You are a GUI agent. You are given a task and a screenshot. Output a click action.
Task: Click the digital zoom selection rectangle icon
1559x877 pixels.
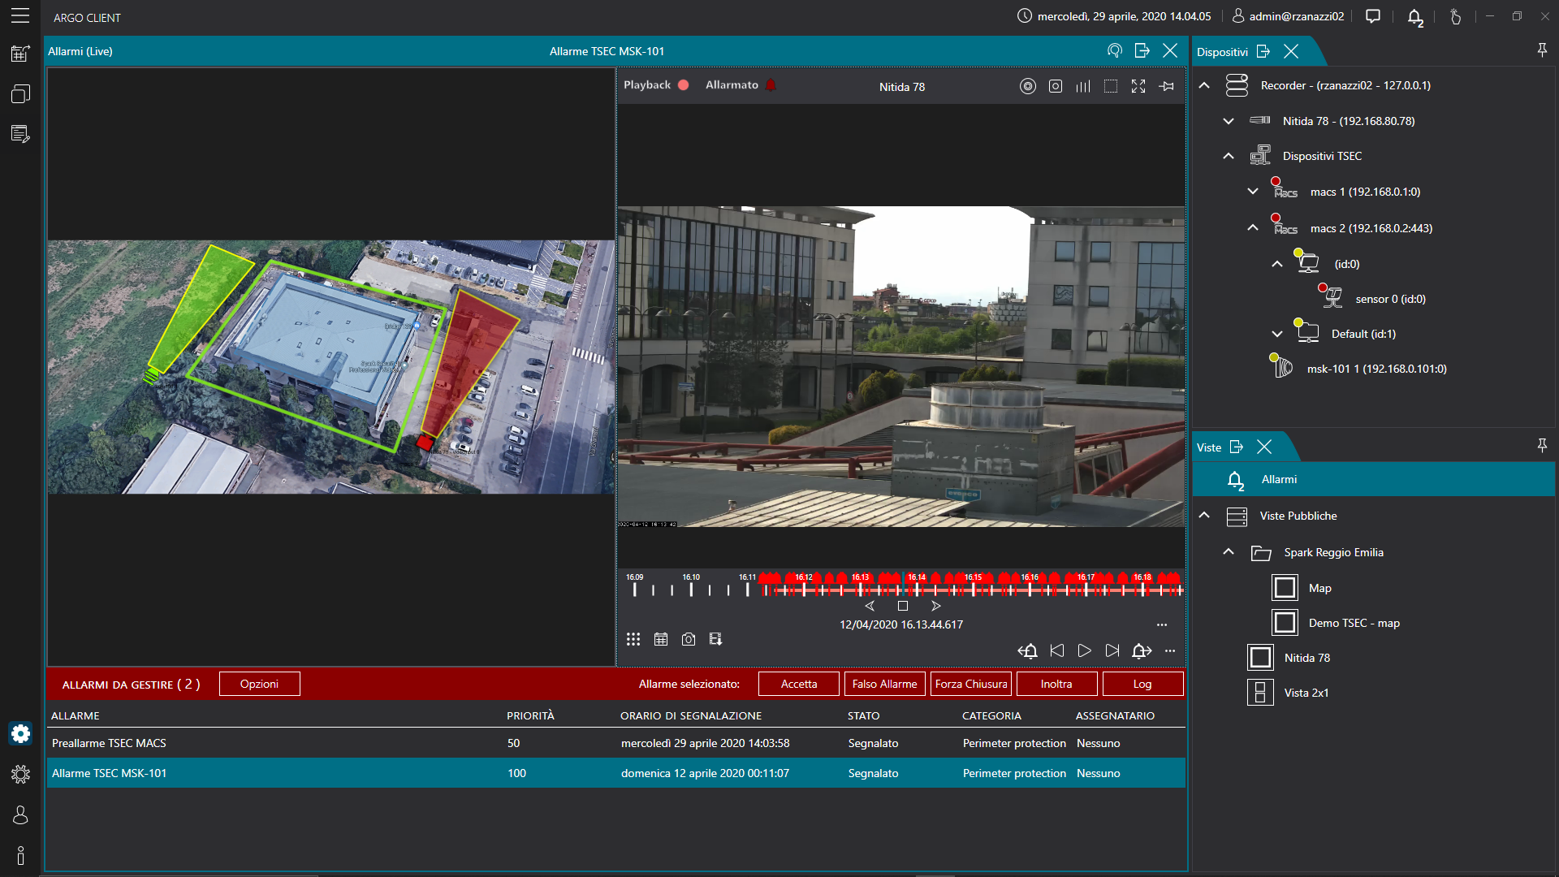click(x=1111, y=86)
